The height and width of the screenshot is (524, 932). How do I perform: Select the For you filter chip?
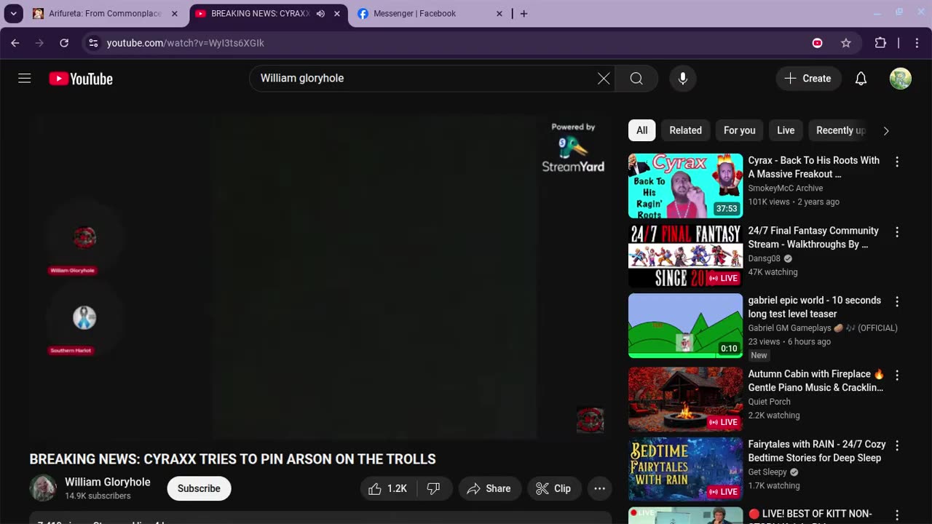point(739,130)
